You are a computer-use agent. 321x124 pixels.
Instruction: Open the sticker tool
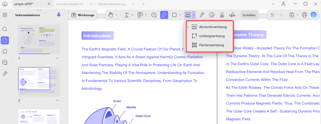[212, 15]
